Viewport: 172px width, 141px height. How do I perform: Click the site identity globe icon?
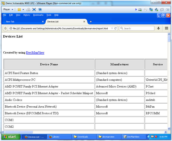coord(11,29)
